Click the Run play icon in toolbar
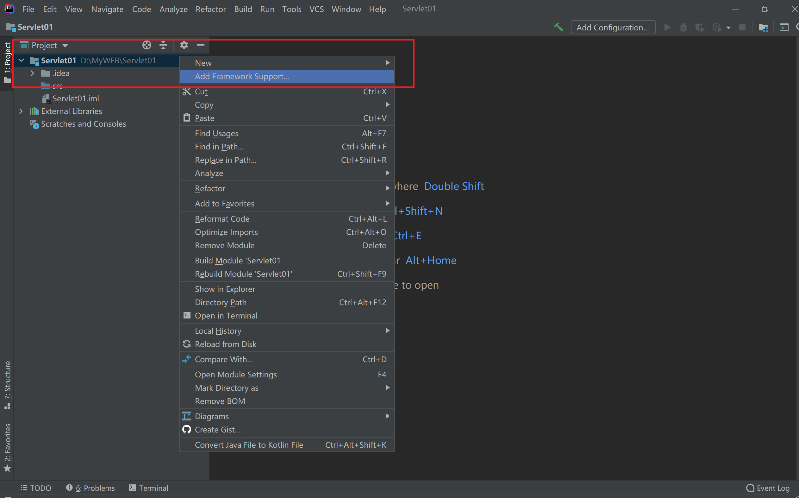This screenshot has height=498, width=799. [667, 27]
